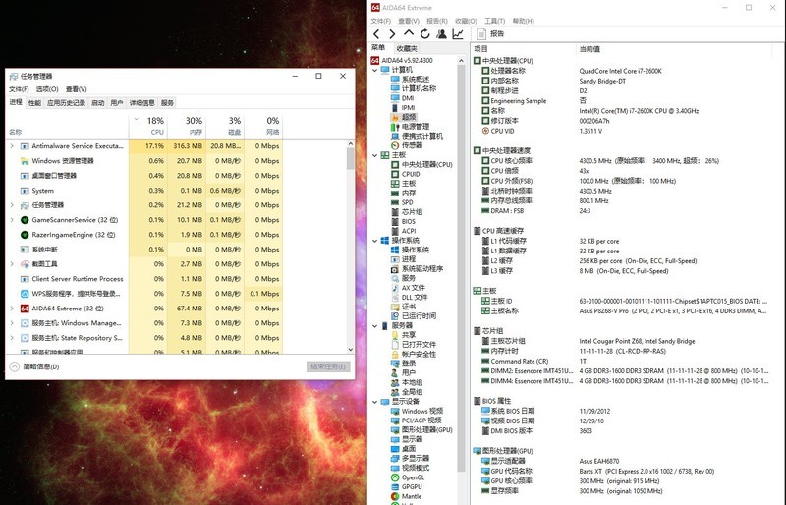Switch to 服务 tab in Task Manager
This screenshot has height=505, width=786.
167,103
